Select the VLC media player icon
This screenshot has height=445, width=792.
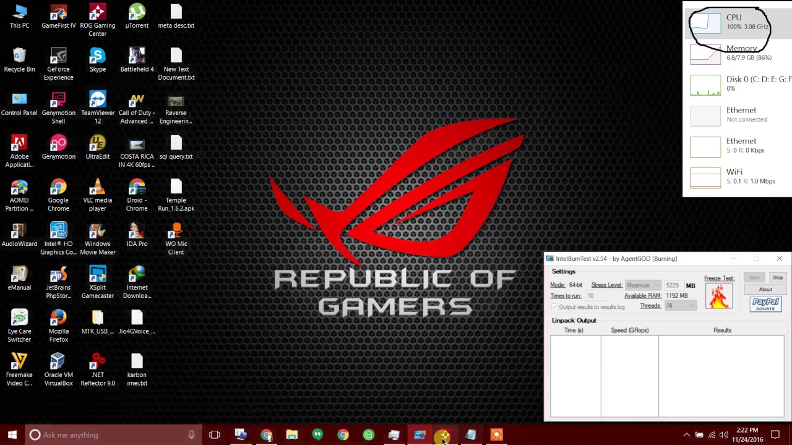[97, 195]
